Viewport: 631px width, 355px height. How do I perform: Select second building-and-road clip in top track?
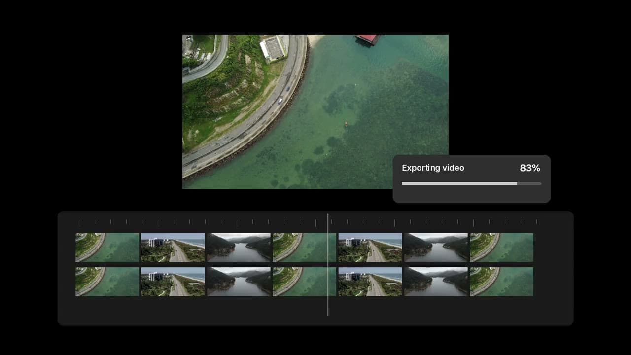[370, 248]
